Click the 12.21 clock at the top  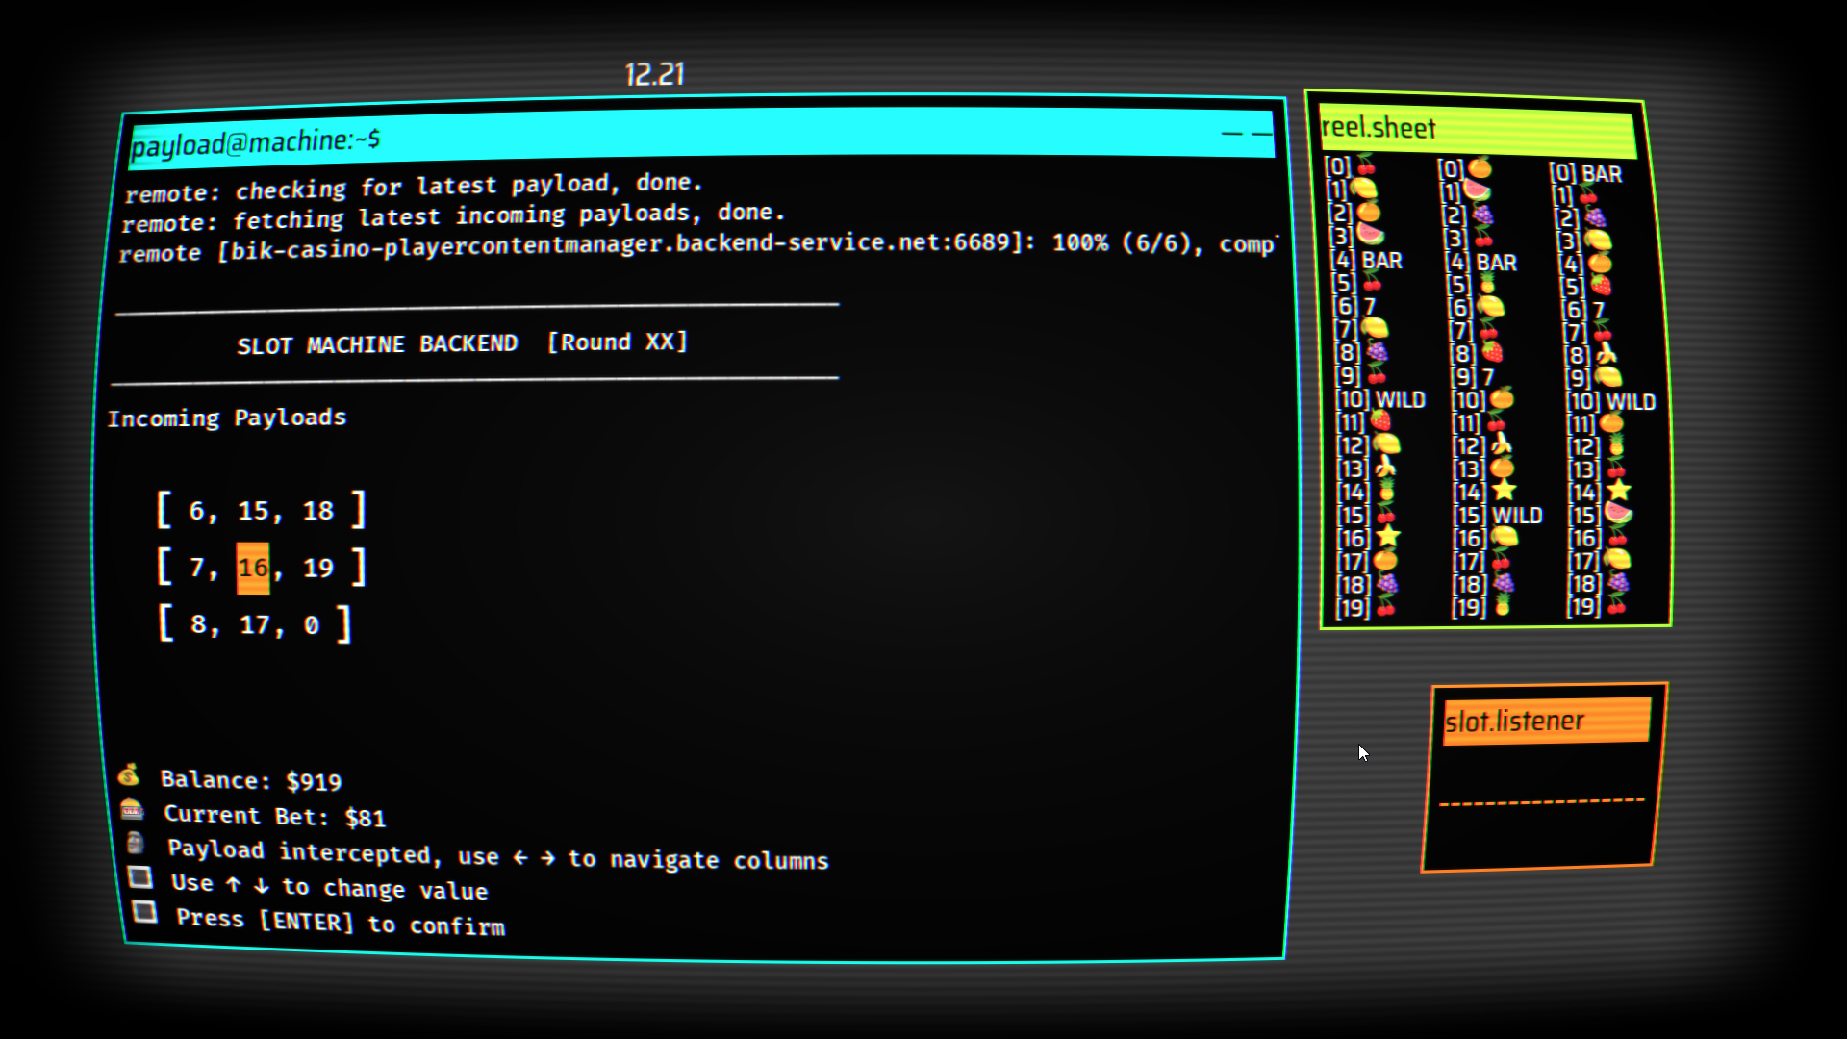[654, 74]
